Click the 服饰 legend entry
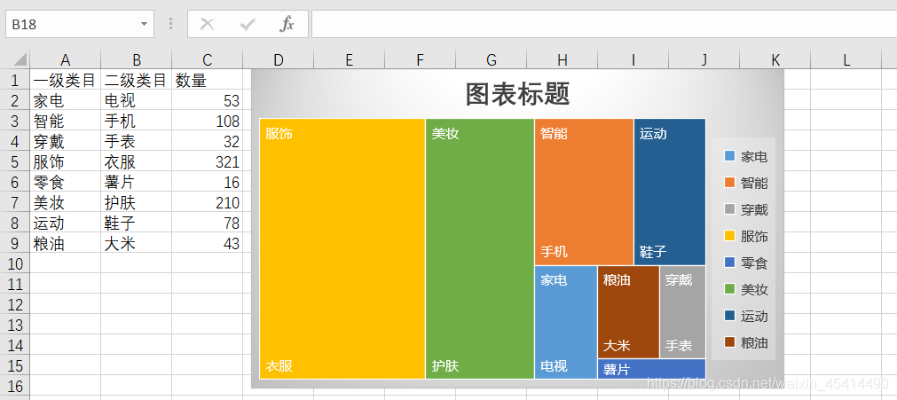 (746, 236)
